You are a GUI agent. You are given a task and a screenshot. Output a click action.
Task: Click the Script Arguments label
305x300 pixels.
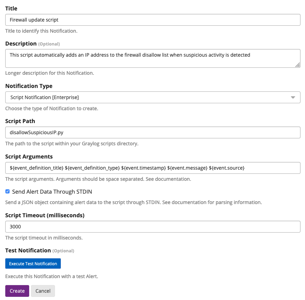click(29, 156)
